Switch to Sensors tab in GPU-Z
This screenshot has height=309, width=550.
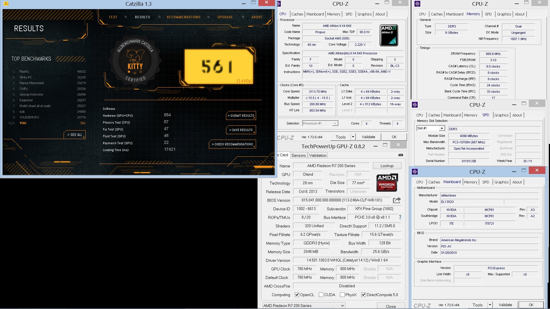click(x=298, y=155)
